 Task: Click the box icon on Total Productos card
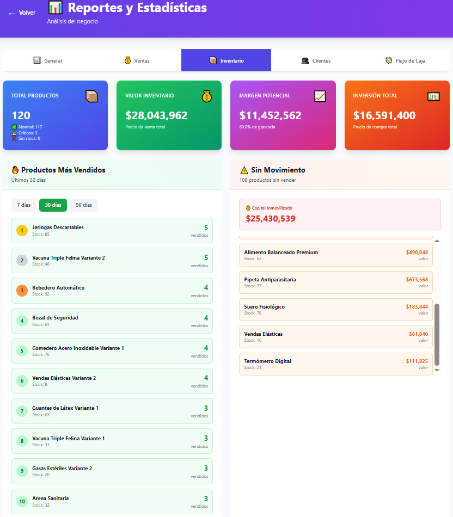click(x=91, y=96)
